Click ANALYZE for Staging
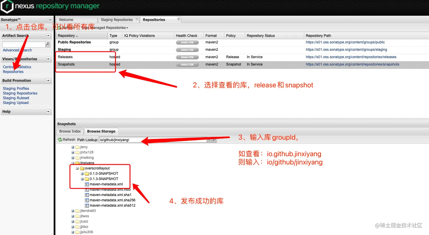 click(187, 50)
